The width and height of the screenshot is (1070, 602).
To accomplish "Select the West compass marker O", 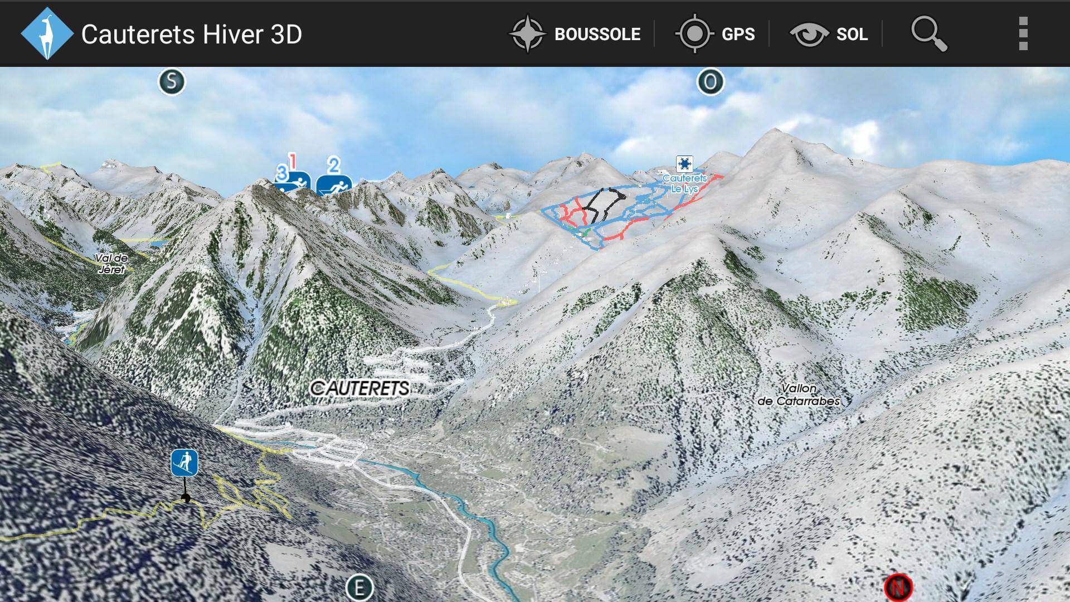I will point(710,82).
